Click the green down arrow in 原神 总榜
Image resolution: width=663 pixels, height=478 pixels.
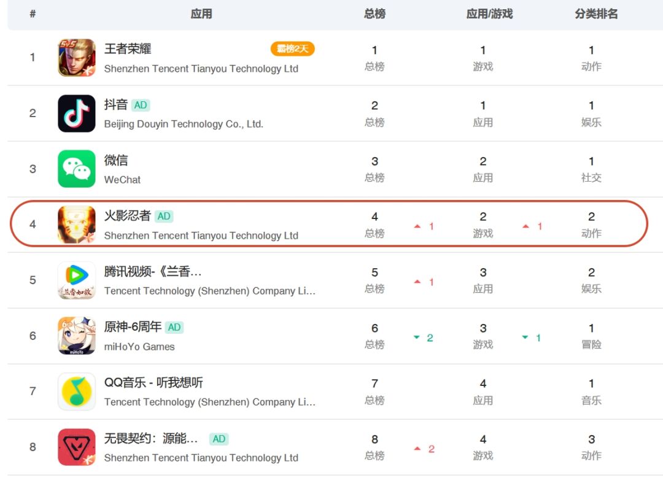pos(416,337)
